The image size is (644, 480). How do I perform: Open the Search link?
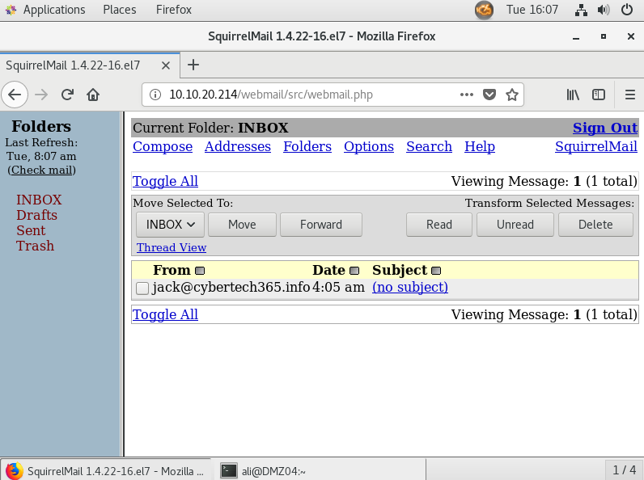[429, 146]
